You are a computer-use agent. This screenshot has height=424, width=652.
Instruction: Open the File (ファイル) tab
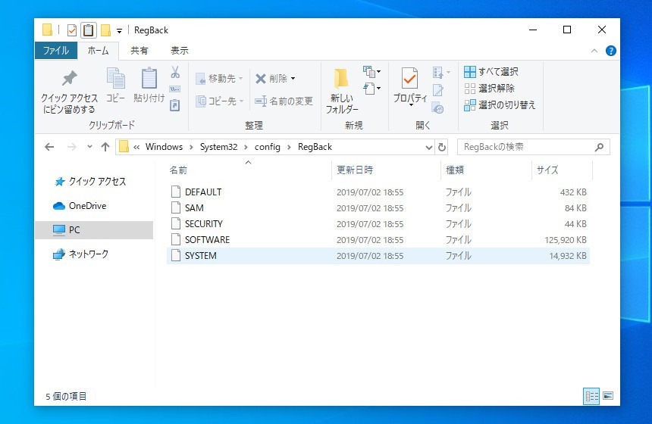[55, 51]
